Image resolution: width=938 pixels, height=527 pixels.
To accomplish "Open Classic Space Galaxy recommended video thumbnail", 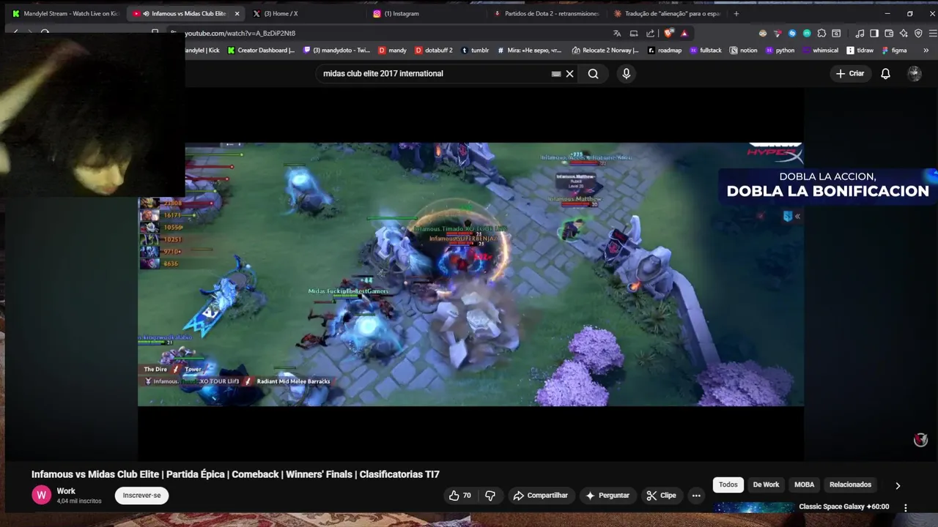I will pyautogui.click(x=754, y=507).
